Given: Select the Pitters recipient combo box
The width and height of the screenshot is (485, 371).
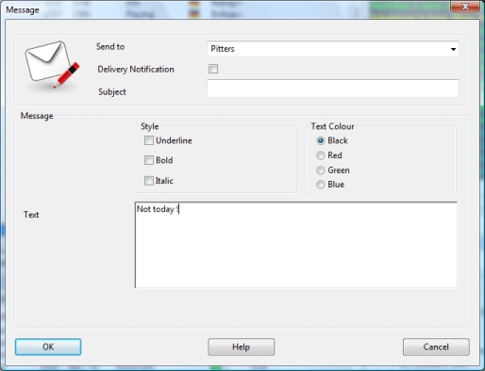Looking at the screenshot, I should click(333, 49).
